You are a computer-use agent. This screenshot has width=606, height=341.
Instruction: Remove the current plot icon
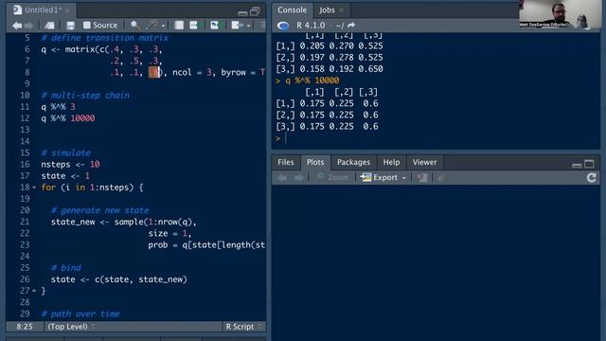[422, 177]
